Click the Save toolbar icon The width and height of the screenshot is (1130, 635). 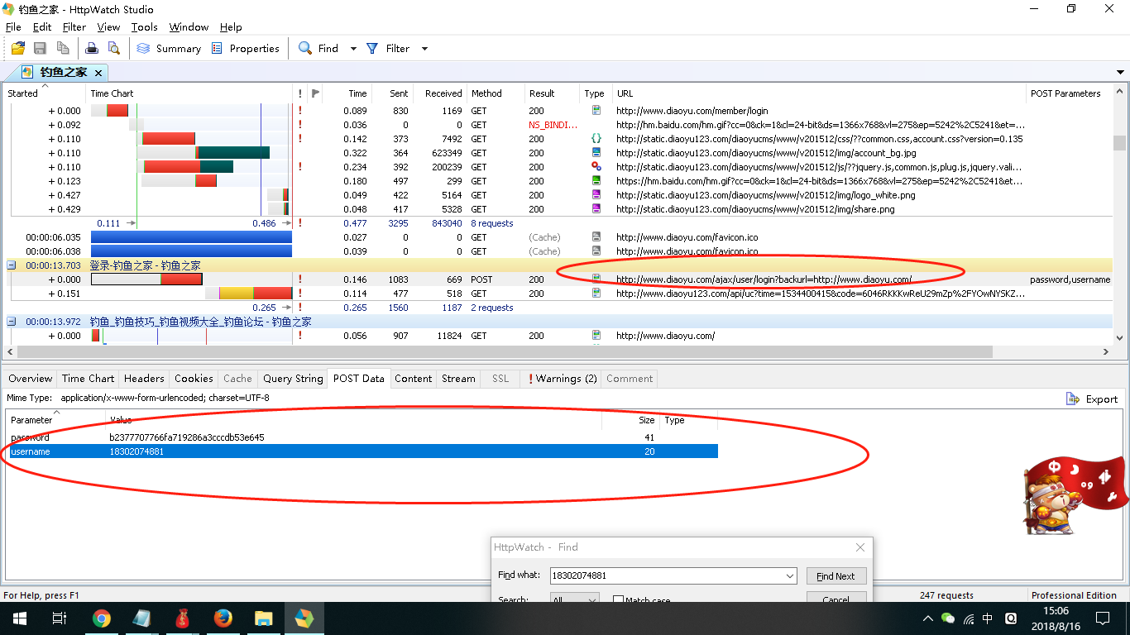click(x=40, y=49)
